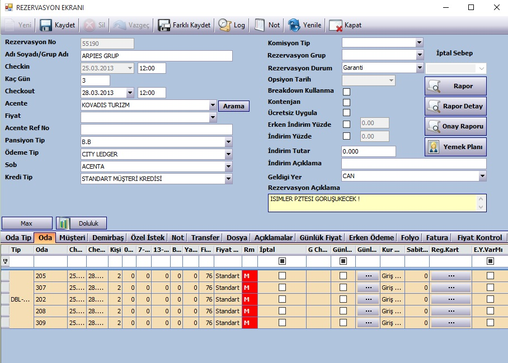
Task: Open the Geldigi Yer dropdown
Action: (482, 176)
